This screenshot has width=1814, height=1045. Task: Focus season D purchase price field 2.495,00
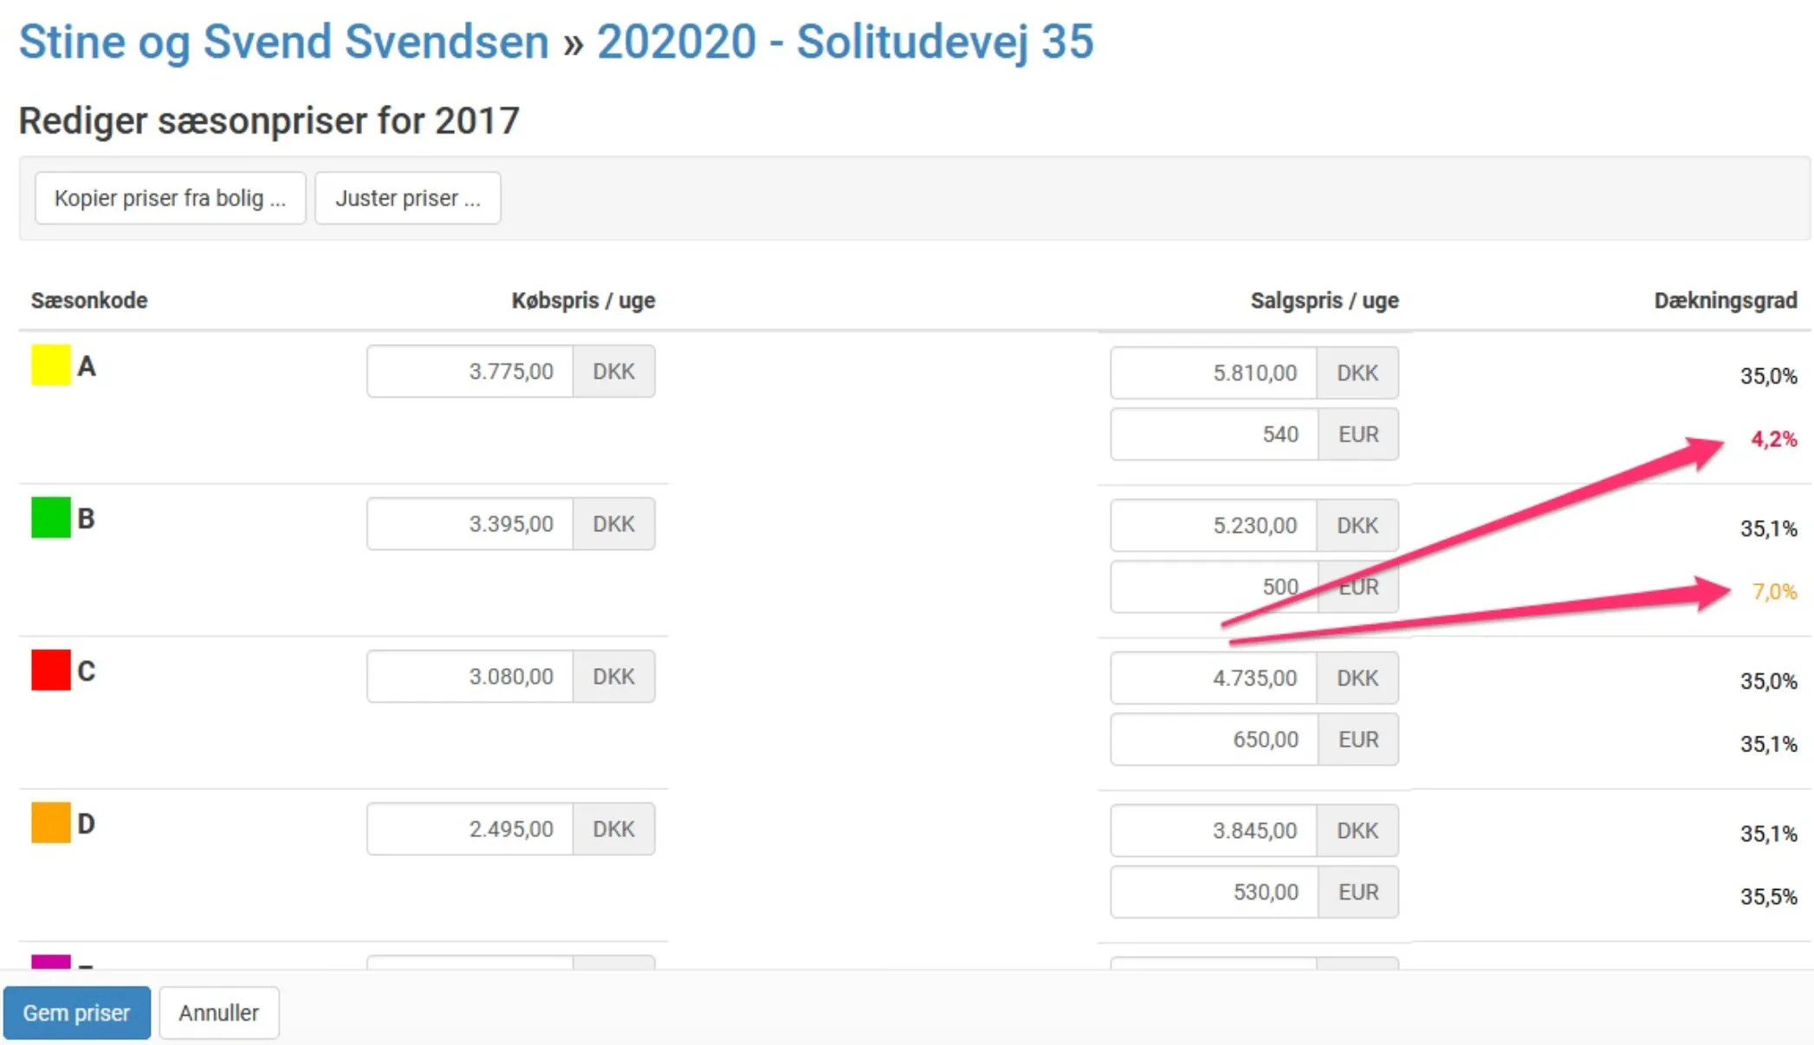point(470,829)
